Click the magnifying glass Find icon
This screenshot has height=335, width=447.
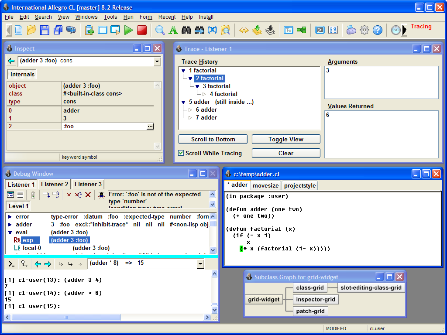click(x=160, y=30)
